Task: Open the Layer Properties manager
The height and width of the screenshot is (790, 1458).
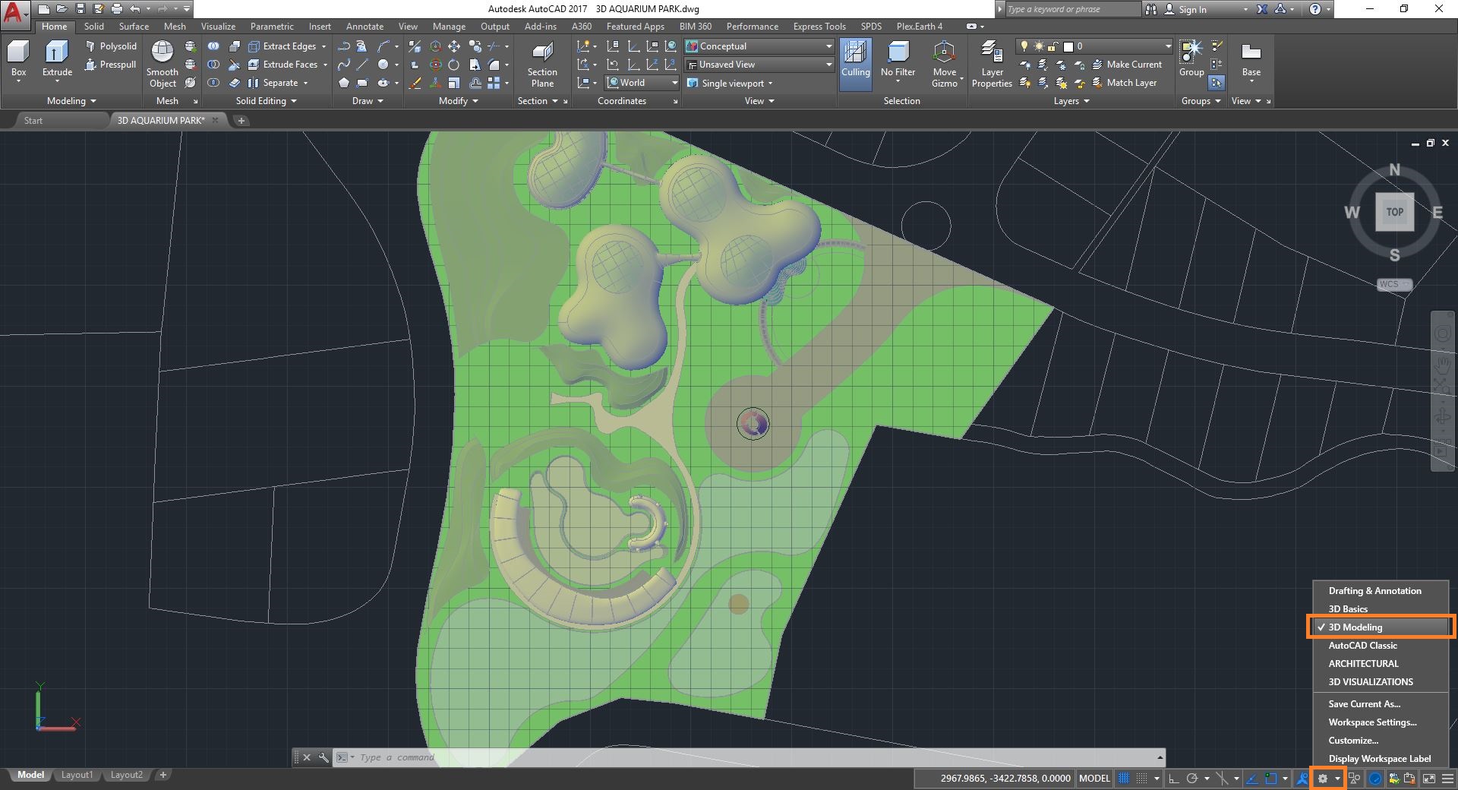Action: pyautogui.click(x=992, y=64)
